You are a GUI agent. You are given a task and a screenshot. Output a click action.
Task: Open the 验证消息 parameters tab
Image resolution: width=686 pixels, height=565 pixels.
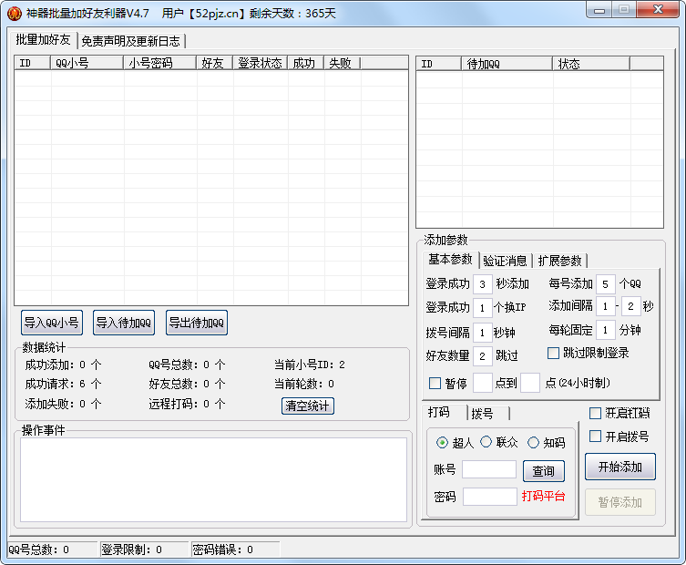pos(505,261)
